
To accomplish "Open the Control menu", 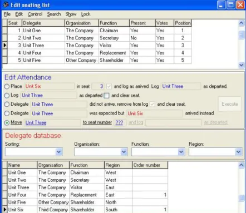I will point(35,14).
